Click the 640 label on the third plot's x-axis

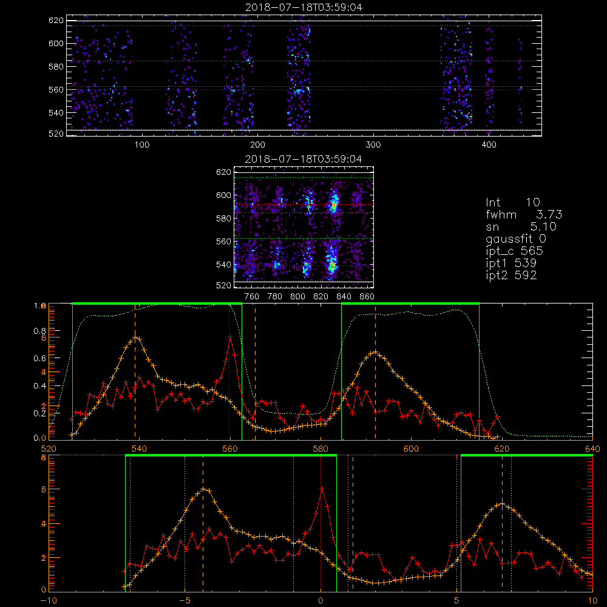592,449
